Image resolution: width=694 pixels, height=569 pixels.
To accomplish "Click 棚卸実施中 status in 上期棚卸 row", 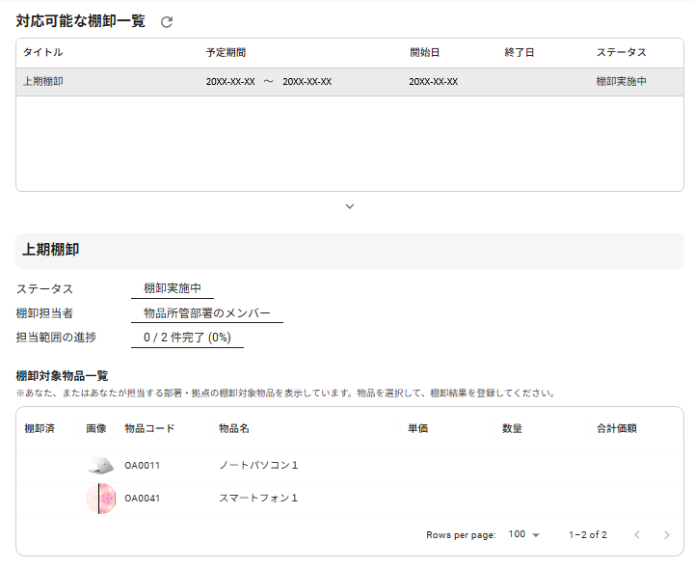I will pos(622,81).
